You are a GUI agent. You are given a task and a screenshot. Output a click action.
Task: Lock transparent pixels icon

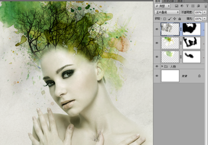click(165, 19)
